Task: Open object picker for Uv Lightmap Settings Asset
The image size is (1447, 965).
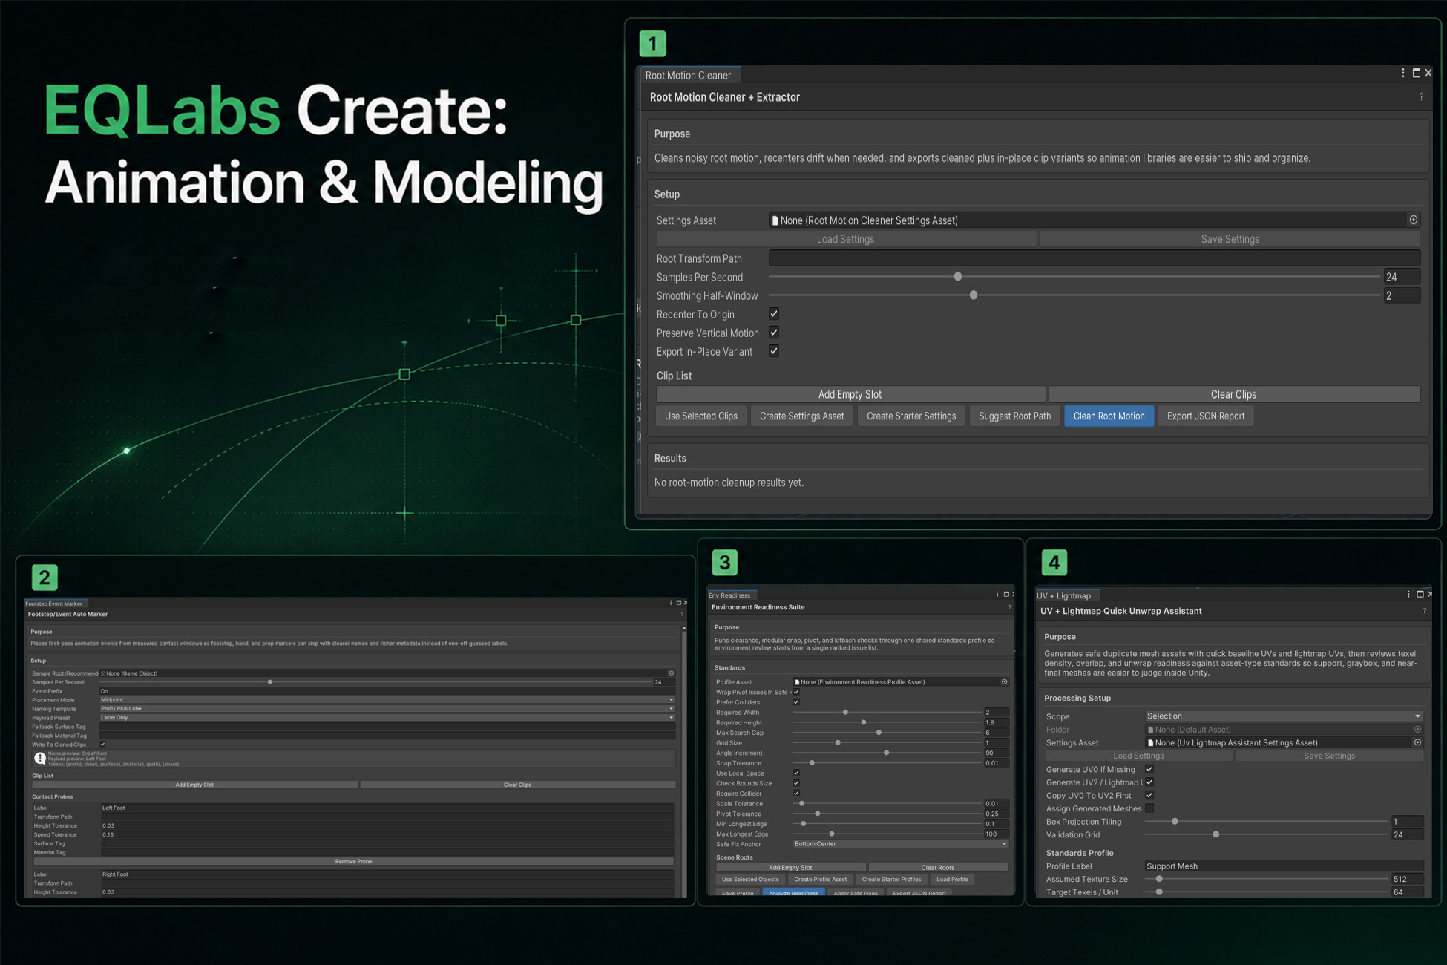Action: (x=1417, y=742)
